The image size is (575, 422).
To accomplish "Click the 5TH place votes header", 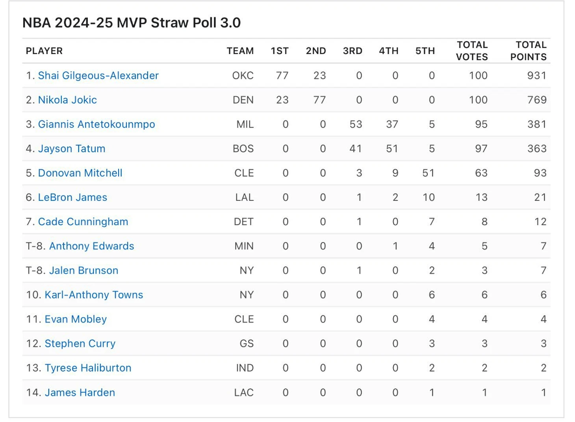I will click(425, 51).
